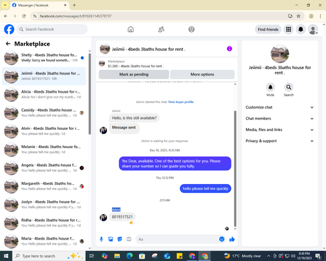The image size is (326, 261).
Task: Open Angela's conversation in the list
Action: pos(44,168)
